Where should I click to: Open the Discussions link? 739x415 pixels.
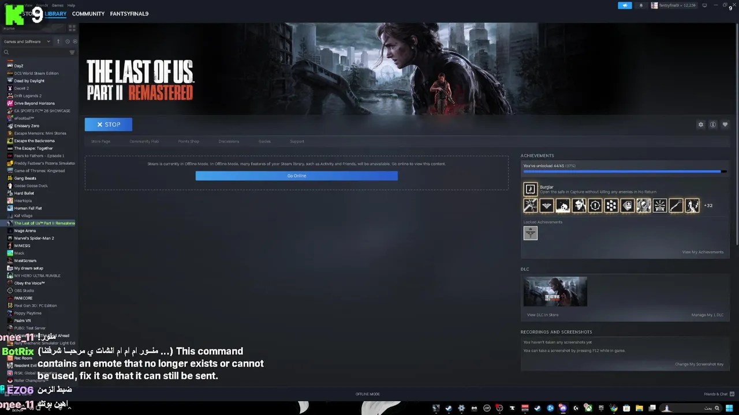pos(229,141)
